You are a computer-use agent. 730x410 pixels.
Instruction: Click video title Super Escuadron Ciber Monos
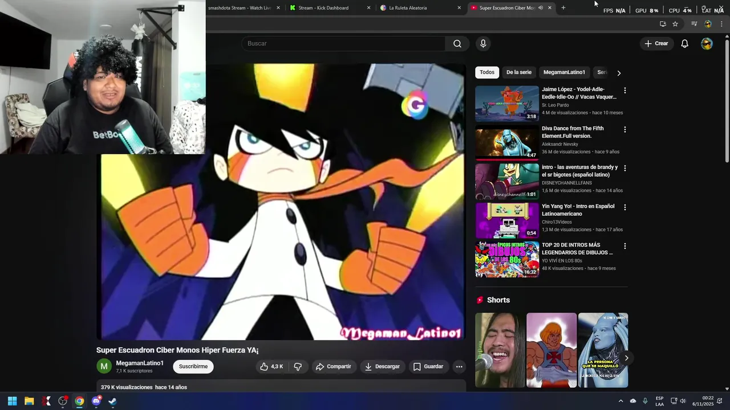[x=177, y=350]
